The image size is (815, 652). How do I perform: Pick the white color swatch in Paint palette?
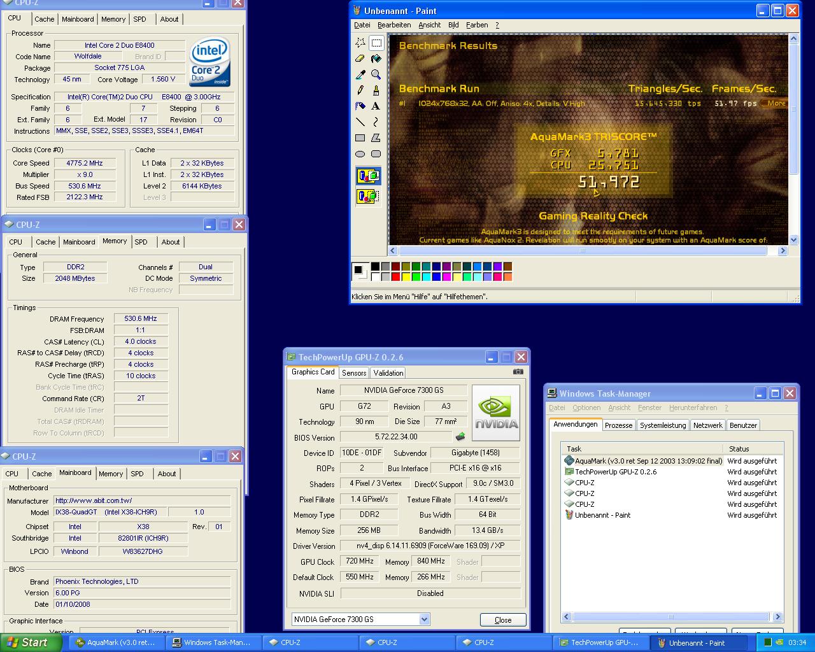coord(376,277)
